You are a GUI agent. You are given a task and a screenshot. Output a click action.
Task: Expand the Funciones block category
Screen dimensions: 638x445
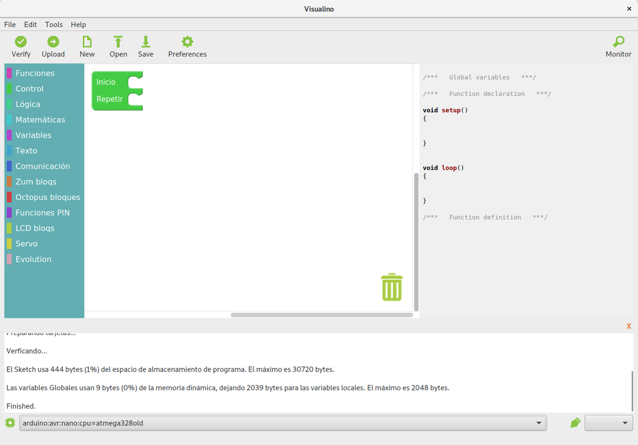pos(44,73)
